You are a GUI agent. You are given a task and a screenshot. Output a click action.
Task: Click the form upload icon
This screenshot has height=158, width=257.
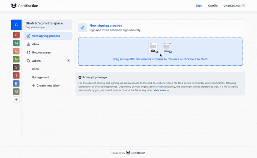[x=167, y=48]
